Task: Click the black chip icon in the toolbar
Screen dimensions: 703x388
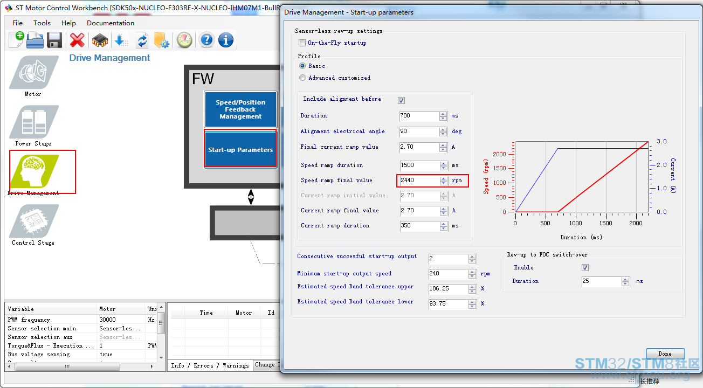Action: [100, 40]
